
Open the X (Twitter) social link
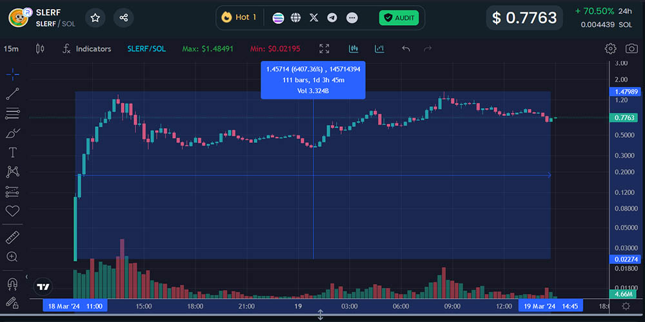point(313,17)
